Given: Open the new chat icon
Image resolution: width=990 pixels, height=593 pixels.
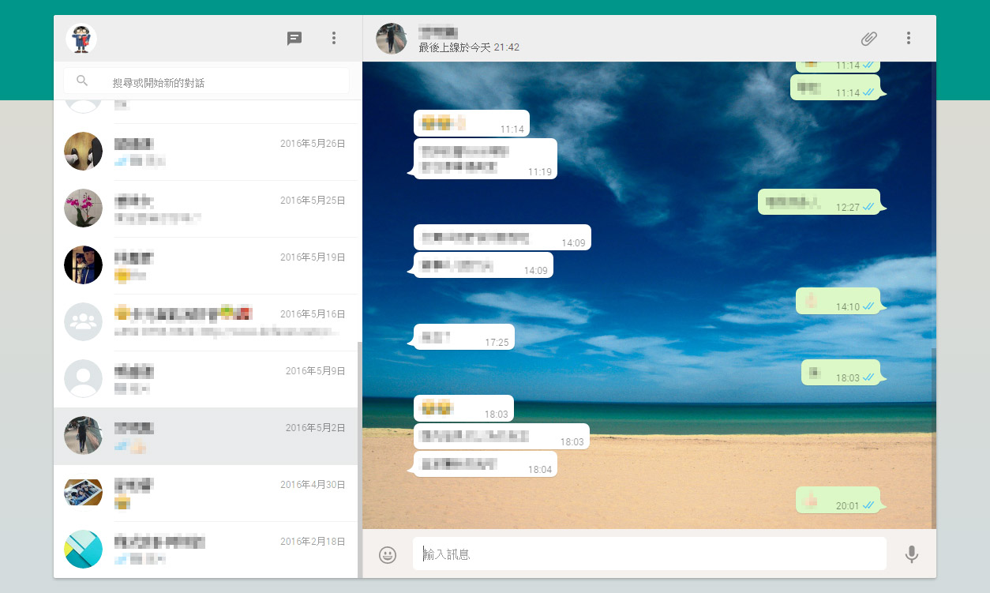Looking at the screenshot, I should (294, 38).
